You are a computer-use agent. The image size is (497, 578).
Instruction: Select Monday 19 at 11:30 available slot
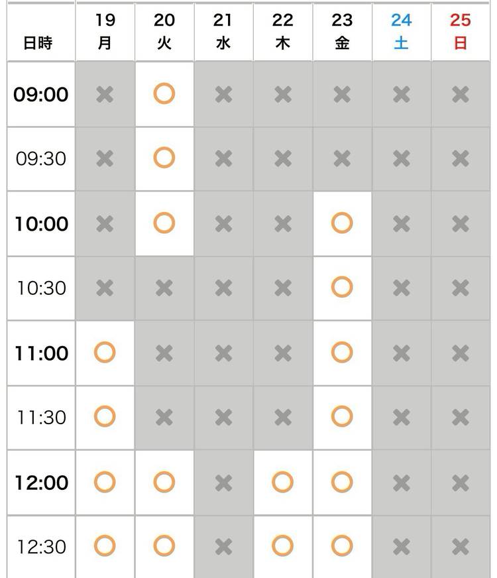coord(105,417)
